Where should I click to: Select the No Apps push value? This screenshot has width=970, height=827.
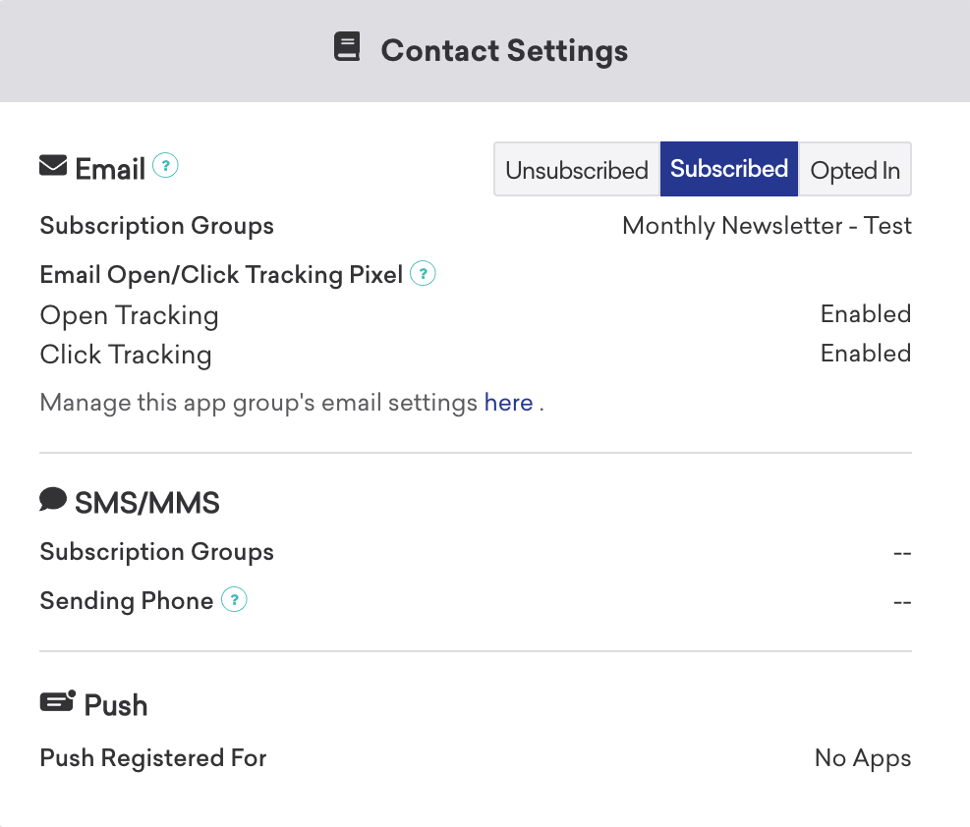pyautogui.click(x=863, y=758)
